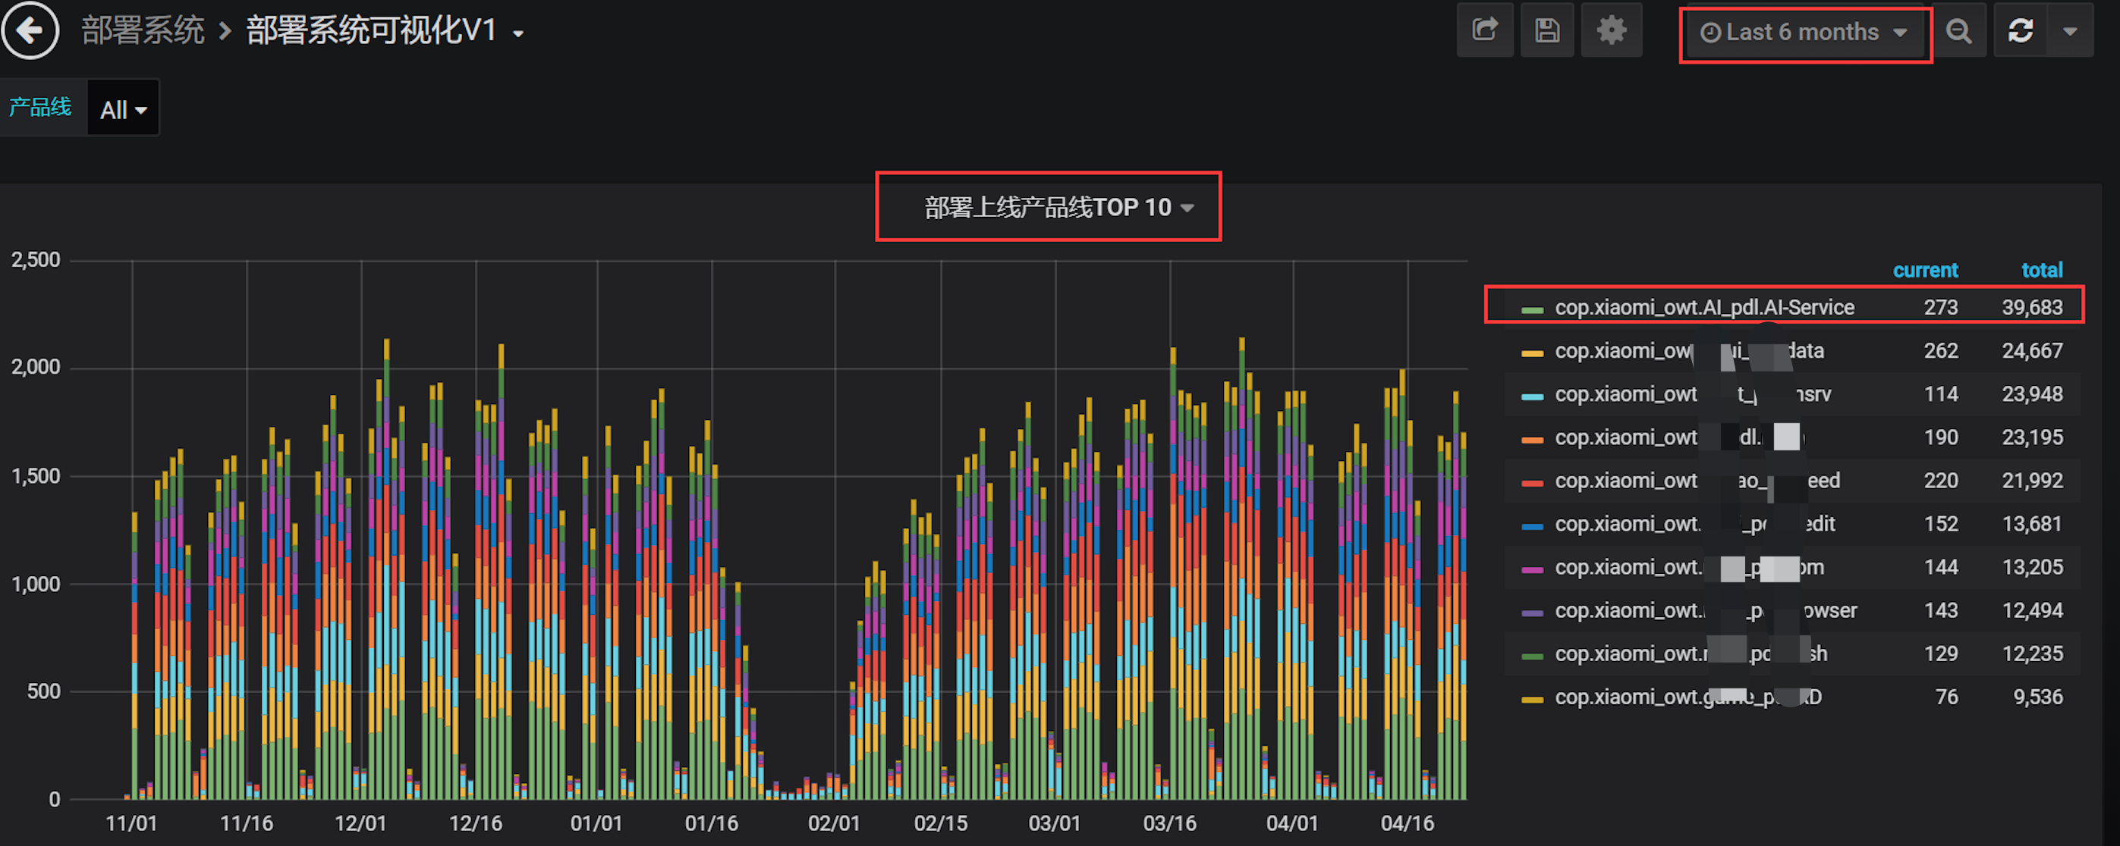This screenshot has width=2120, height=846.
Task: Click the magenta swatch beside total 13,205
Action: click(1531, 569)
